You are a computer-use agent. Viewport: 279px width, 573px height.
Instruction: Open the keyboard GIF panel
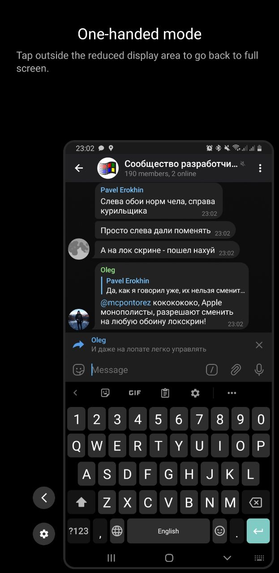click(135, 393)
